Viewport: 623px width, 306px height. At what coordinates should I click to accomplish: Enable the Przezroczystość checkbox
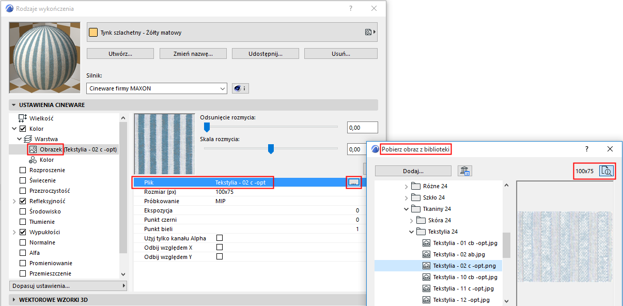click(23, 191)
